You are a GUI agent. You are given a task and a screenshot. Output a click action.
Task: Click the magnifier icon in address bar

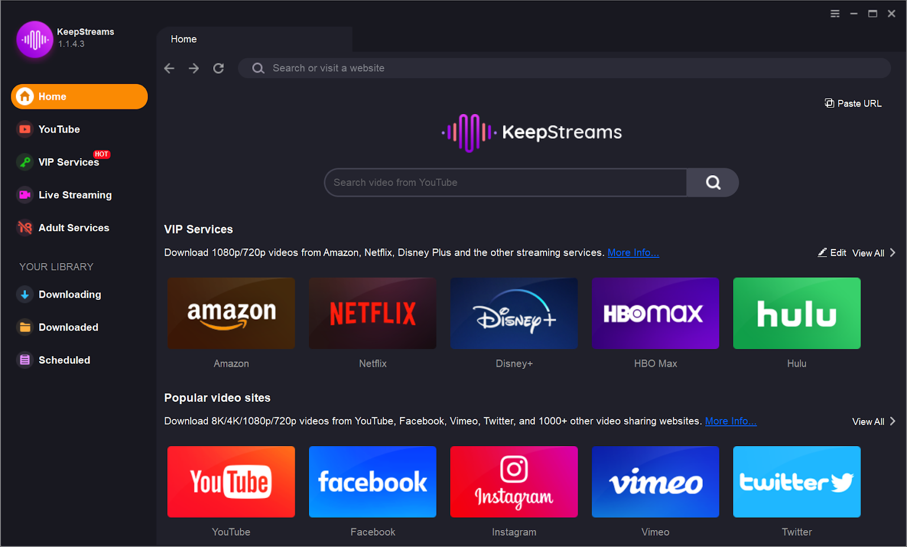coord(258,68)
